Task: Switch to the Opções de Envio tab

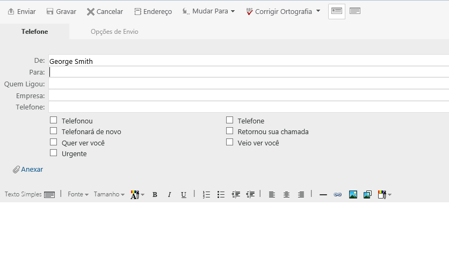Action: coord(114,32)
